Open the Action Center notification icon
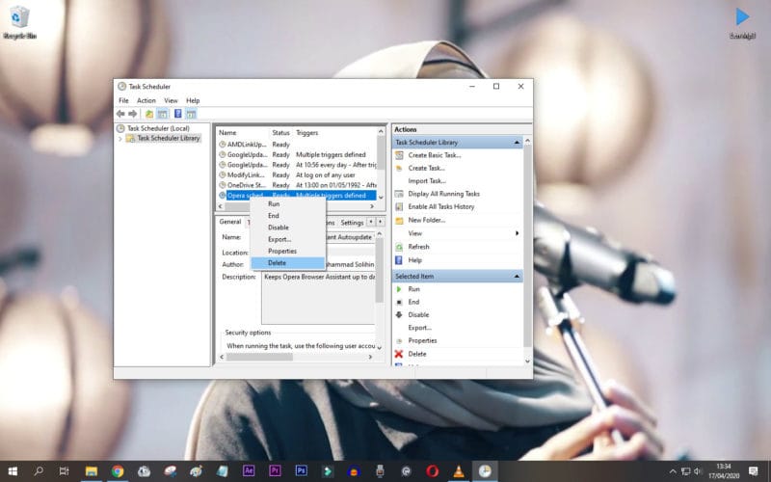Viewport: 771px width, 482px height. [754, 471]
